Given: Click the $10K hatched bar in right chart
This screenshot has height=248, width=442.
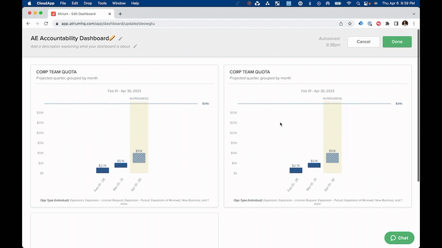Looking at the screenshot, I should coord(333,158).
